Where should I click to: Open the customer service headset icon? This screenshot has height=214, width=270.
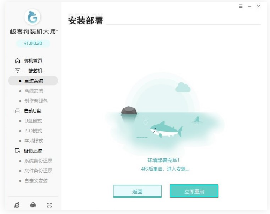(x=33, y=205)
